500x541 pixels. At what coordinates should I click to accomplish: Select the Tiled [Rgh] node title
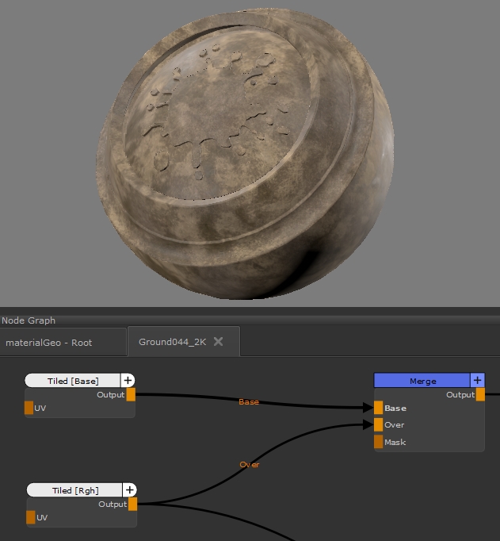click(x=75, y=490)
